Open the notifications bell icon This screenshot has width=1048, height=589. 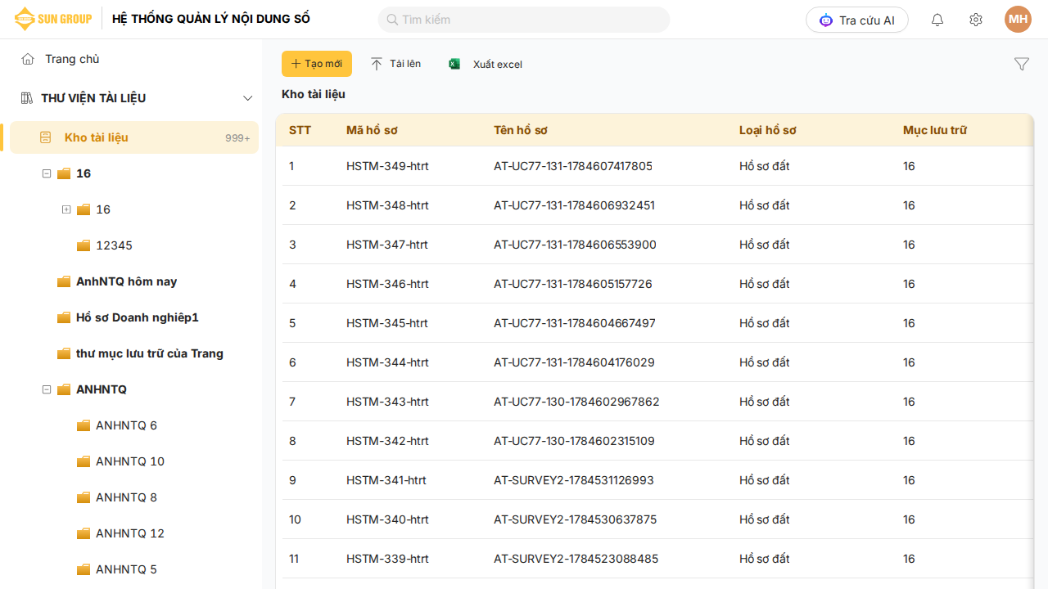coord(937,20)
